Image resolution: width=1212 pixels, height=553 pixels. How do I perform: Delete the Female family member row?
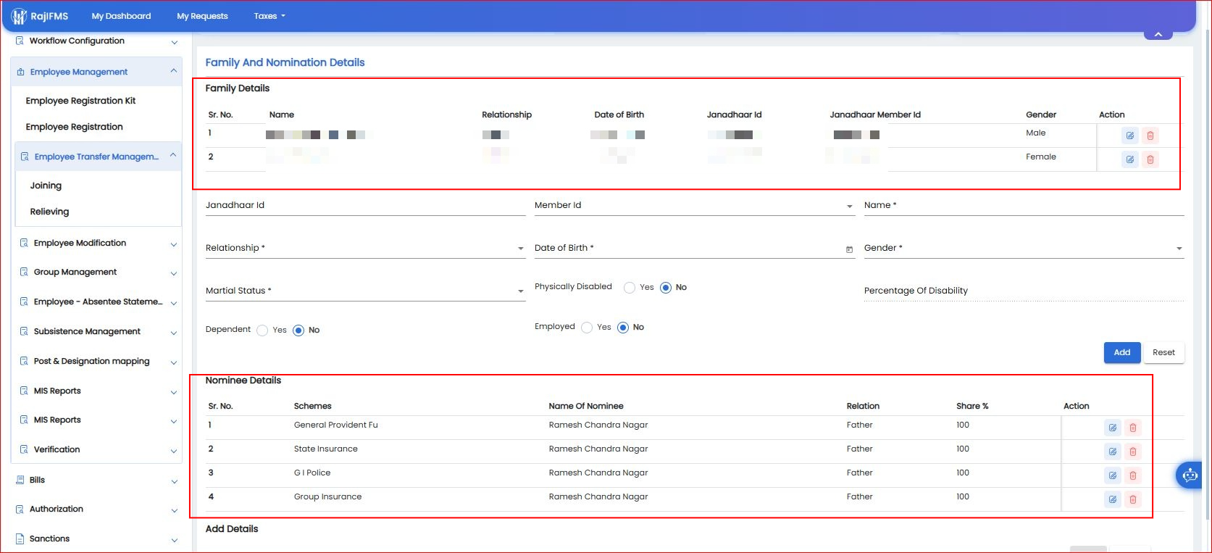point(1150,159)
